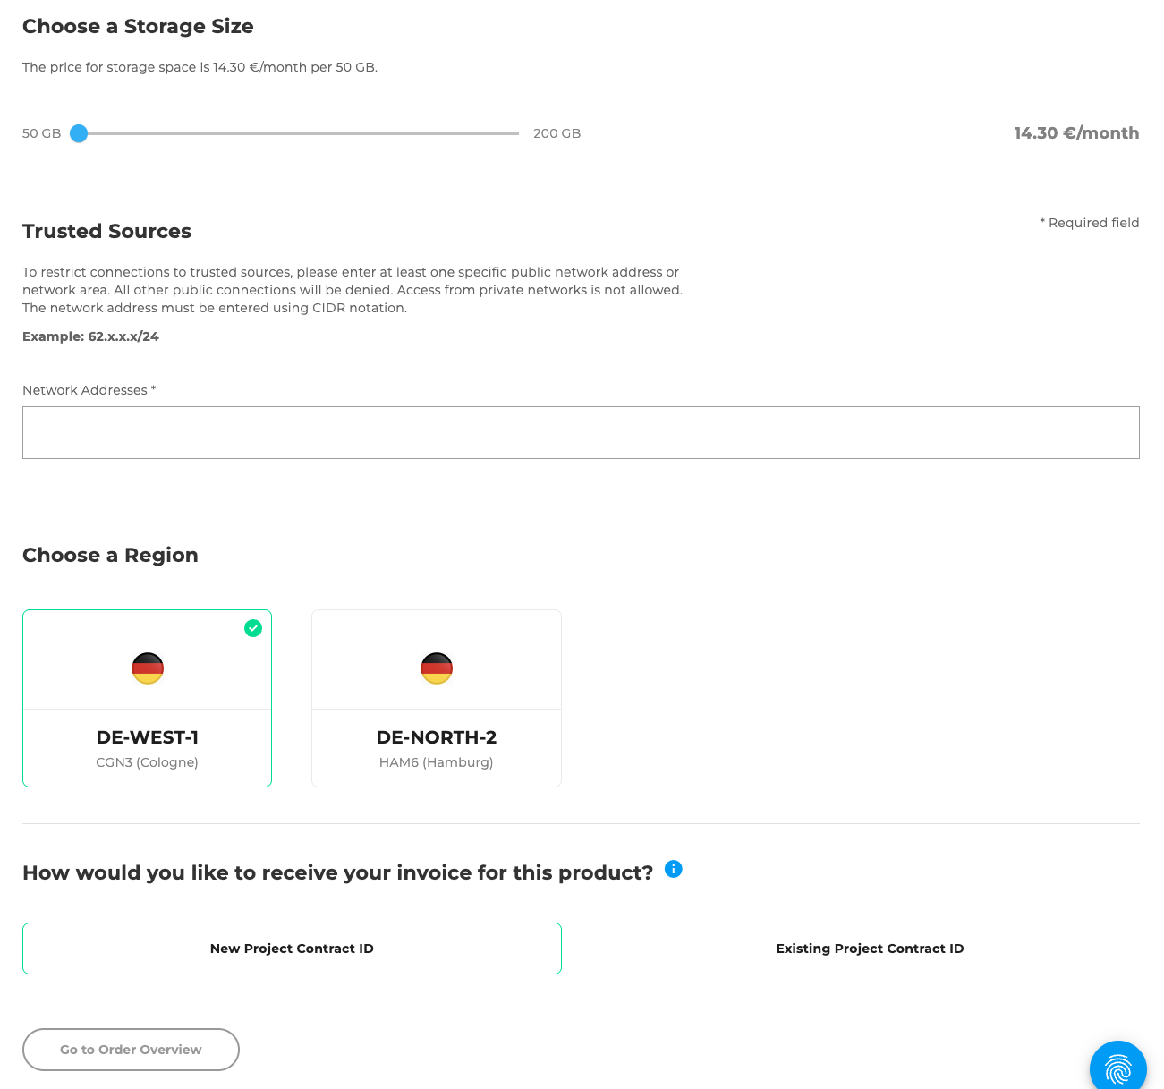Screen dimensions: 1164x1089
Task: Click the 14.30 €/month price display
Action: (1076, 132)
